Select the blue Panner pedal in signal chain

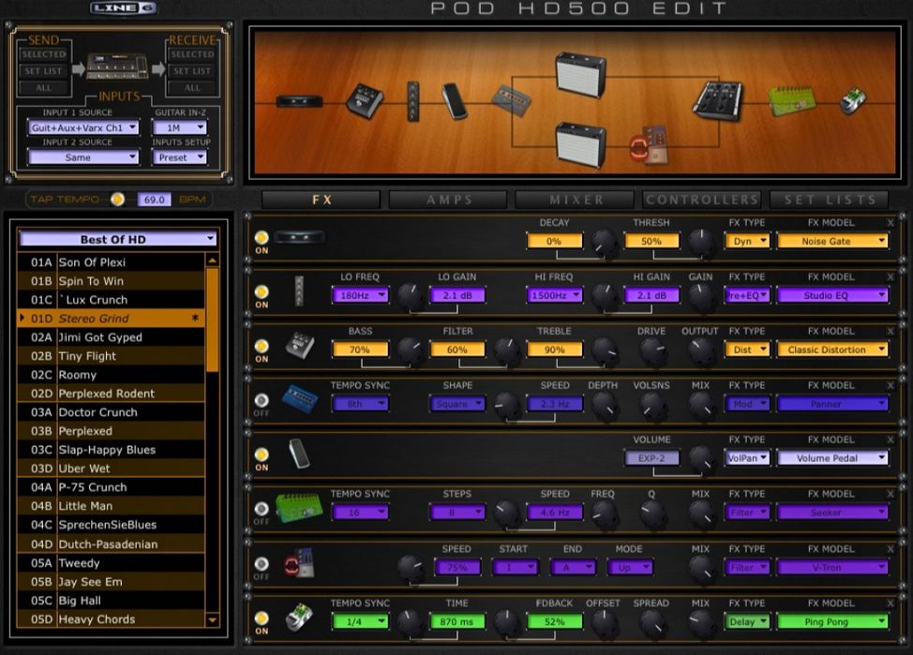pyautogui.click(x=511, y=100)
